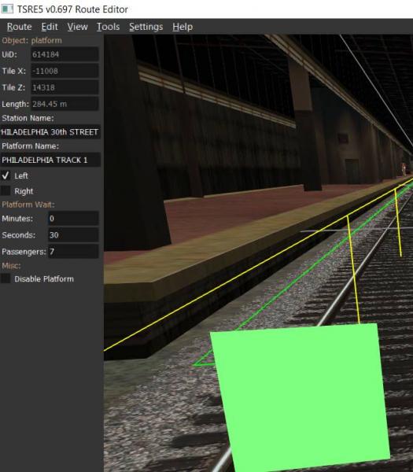Click the Length field showing 284.45 m

(x=65, y=104)
